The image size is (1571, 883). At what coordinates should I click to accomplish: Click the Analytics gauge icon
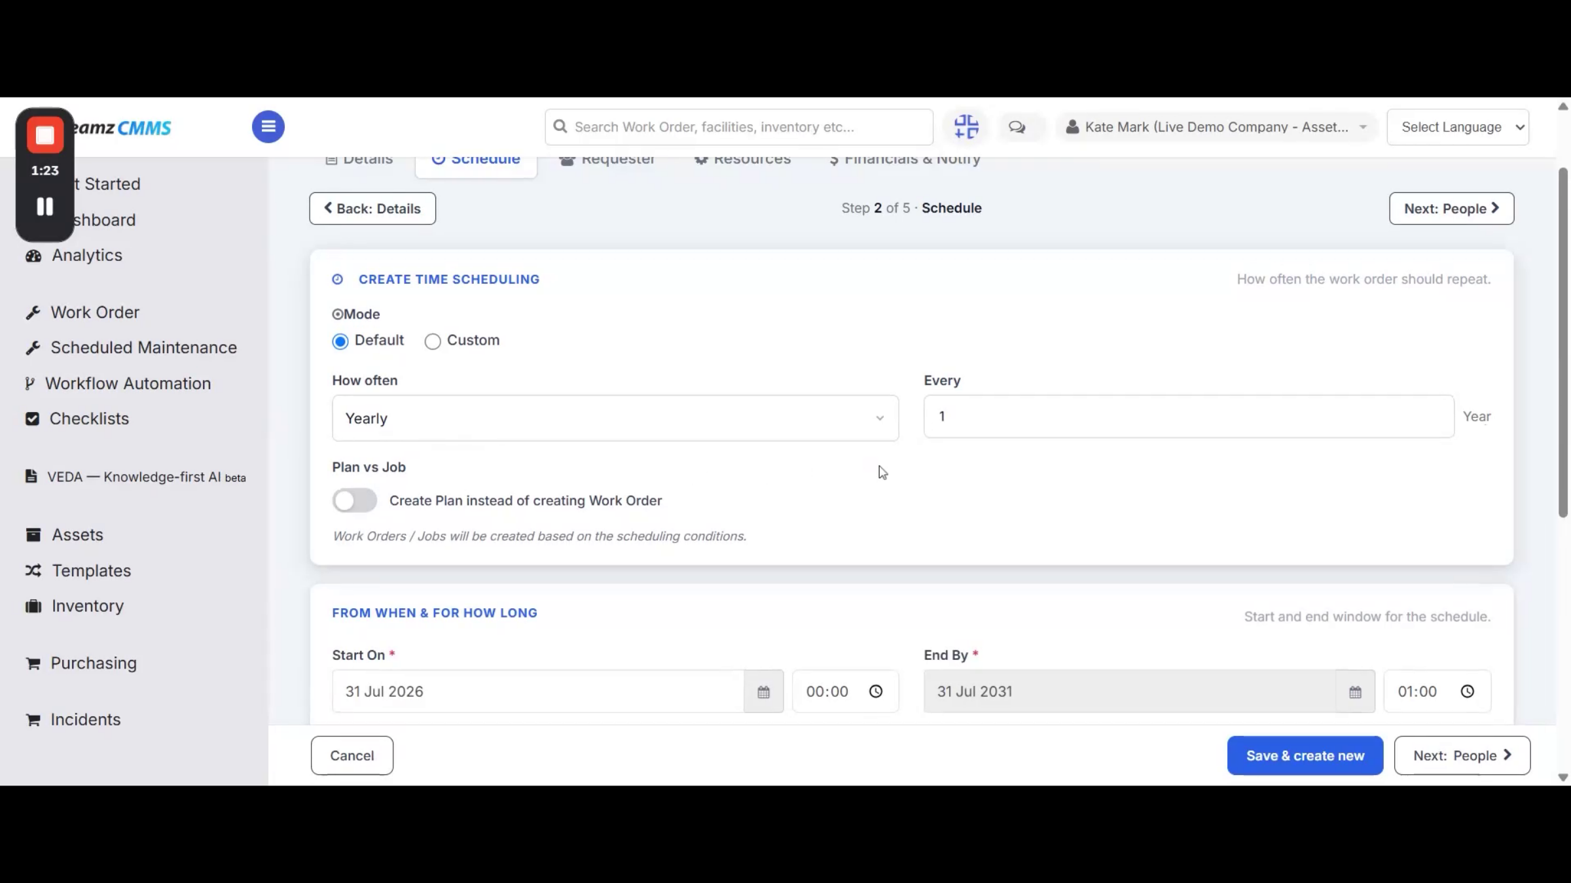33,256
